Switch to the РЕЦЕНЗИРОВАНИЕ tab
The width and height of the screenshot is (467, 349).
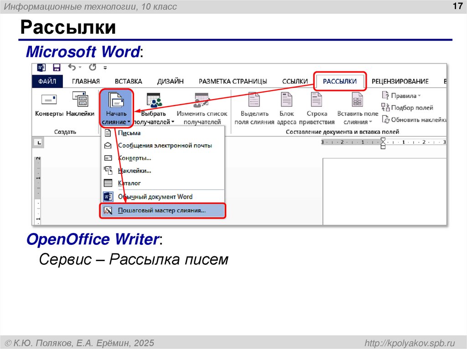400,81
